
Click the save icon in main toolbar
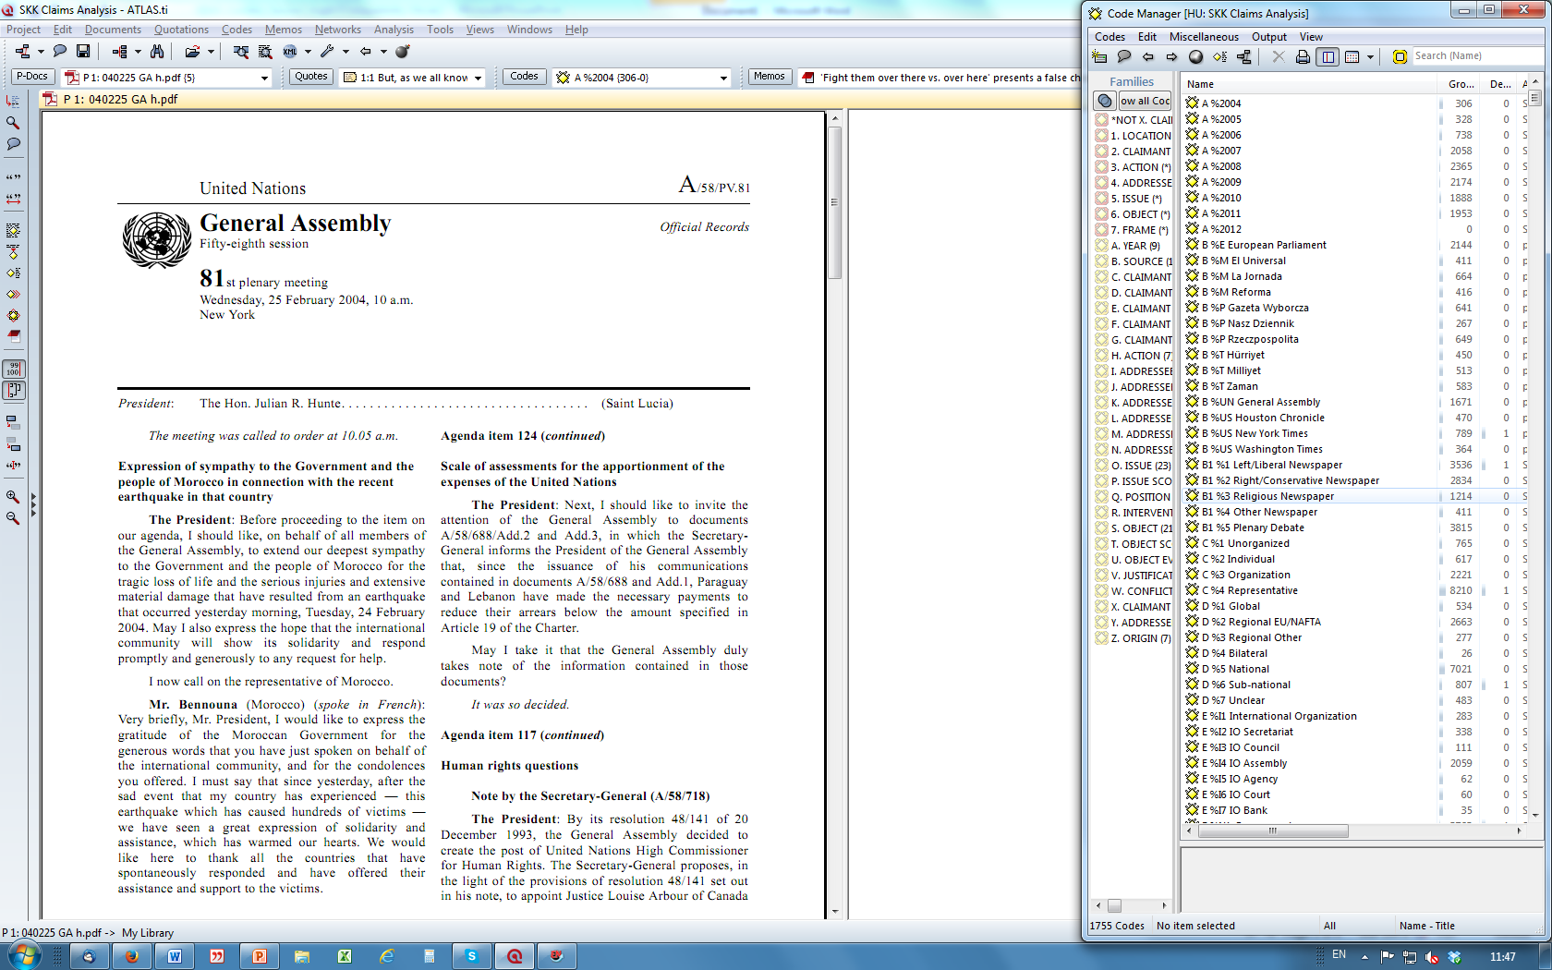[x=83, y=52]
